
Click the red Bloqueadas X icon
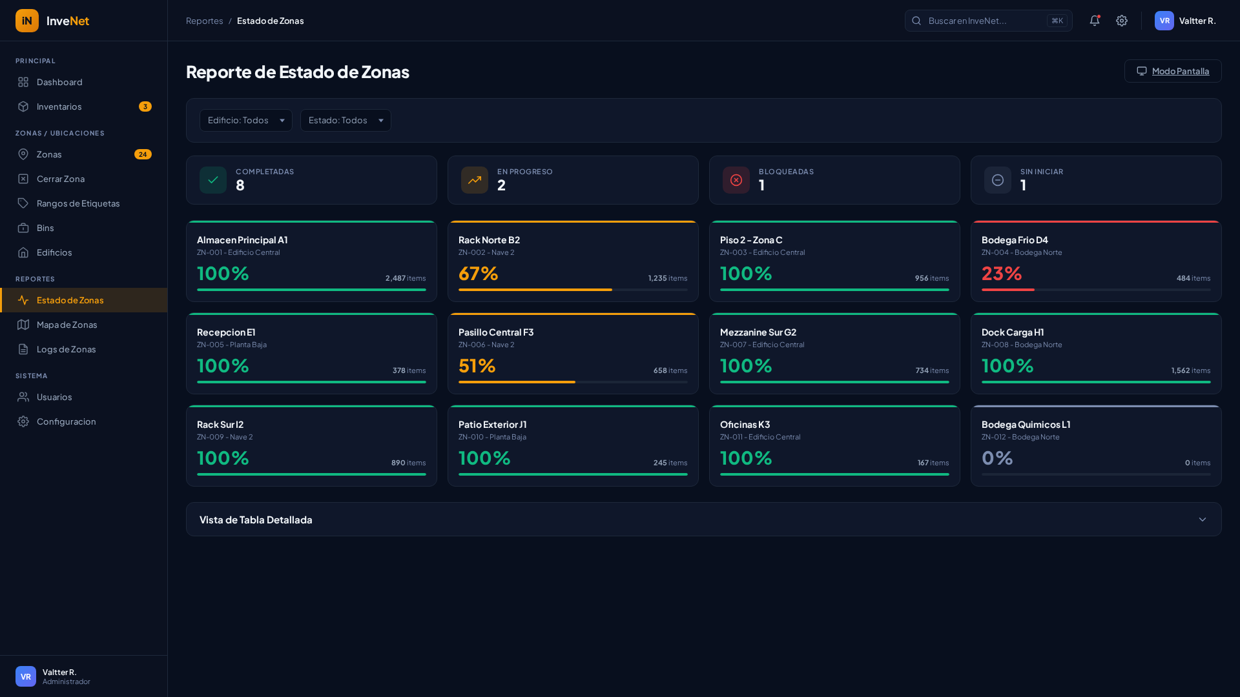click(x=736, y=180)
